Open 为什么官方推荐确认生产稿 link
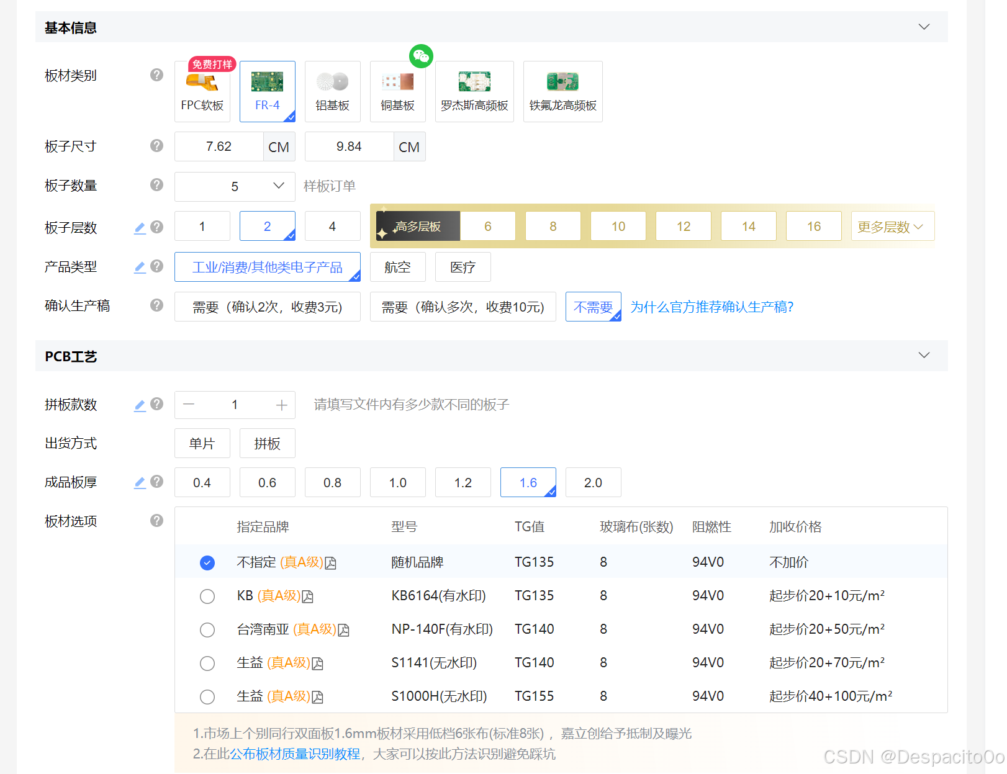1007x774 pixels. tap(712, 307)
